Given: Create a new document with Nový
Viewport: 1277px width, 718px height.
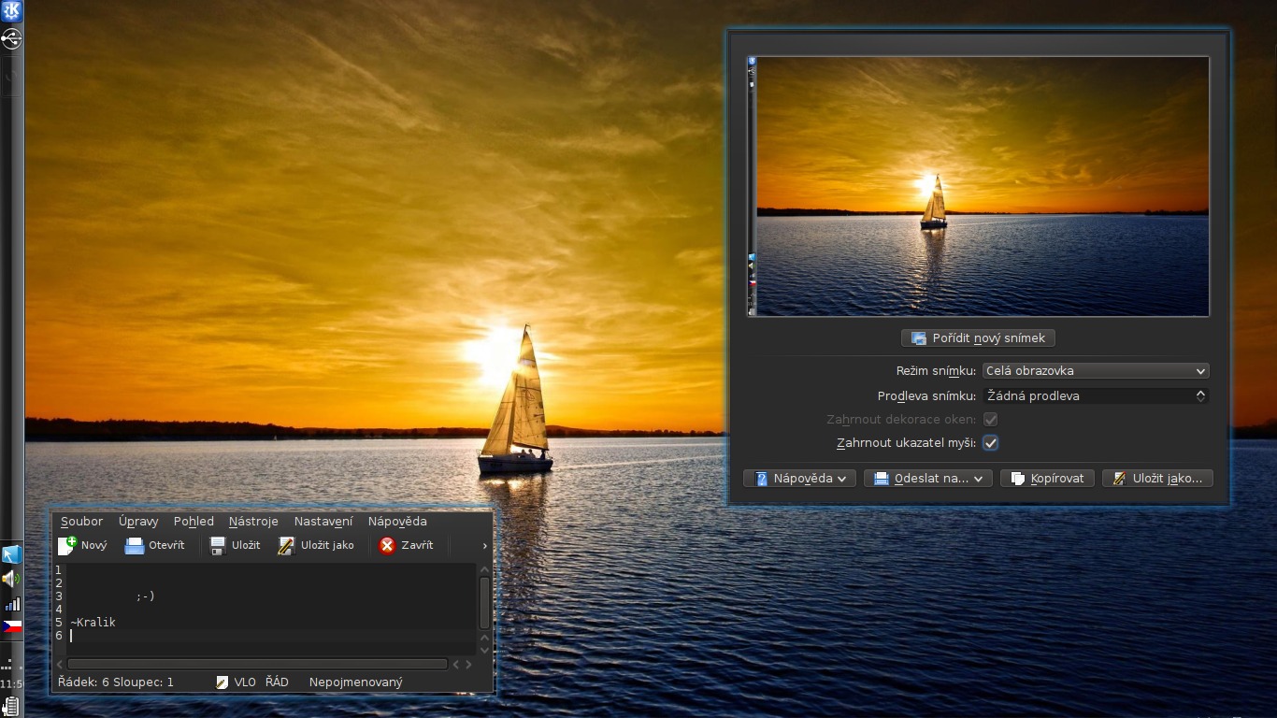Looking at the screenshot, I should (x=82, y=545).
